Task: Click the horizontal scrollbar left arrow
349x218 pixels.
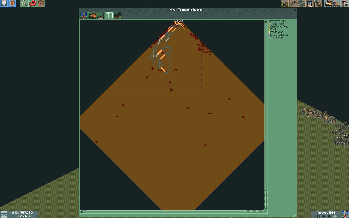Action: point(81,212)
